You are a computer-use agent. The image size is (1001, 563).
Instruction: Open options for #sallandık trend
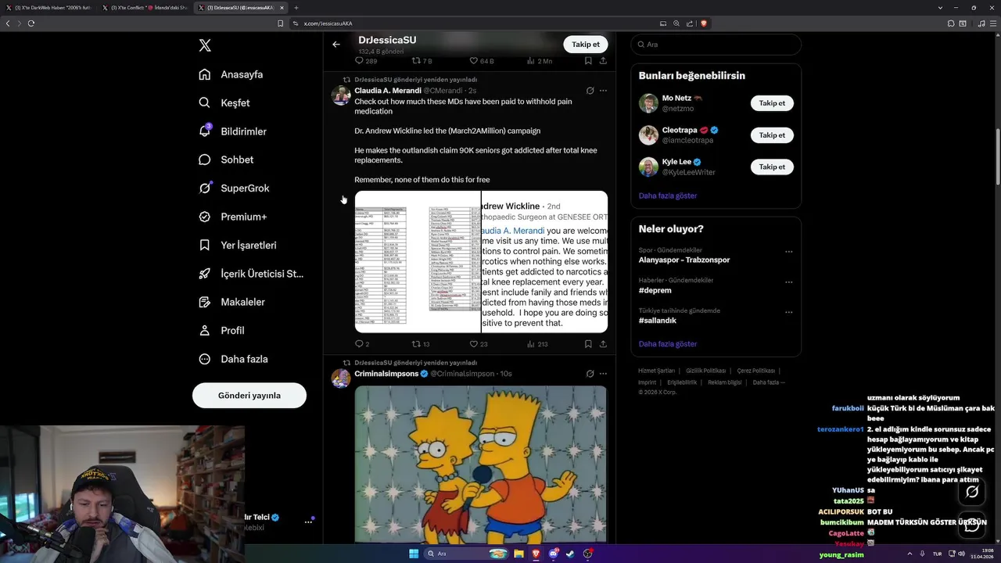[x=788, y=313]
